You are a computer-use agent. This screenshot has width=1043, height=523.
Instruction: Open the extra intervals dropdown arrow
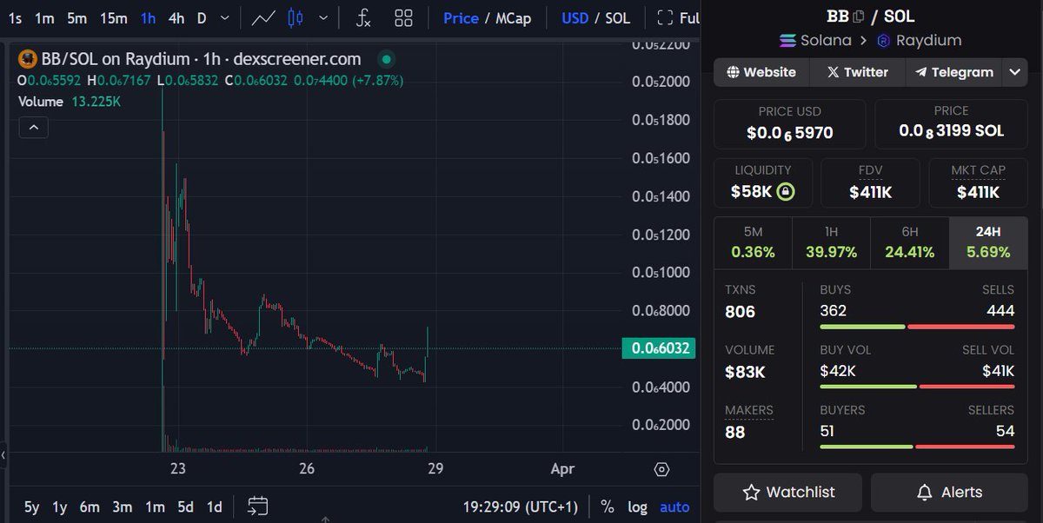(224, 17)
